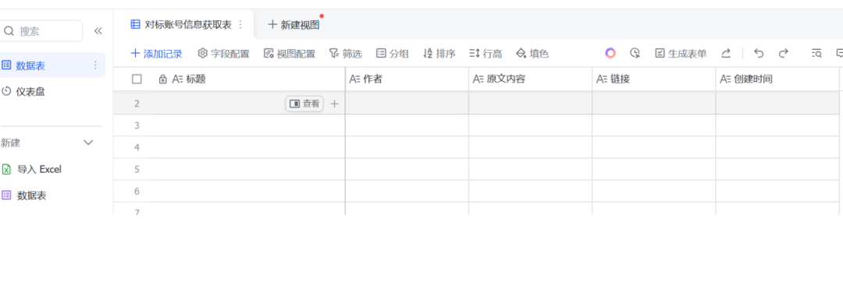Open the 数据表 item's more options menu
Screen dimensions: 843x296
click(96, 65)
